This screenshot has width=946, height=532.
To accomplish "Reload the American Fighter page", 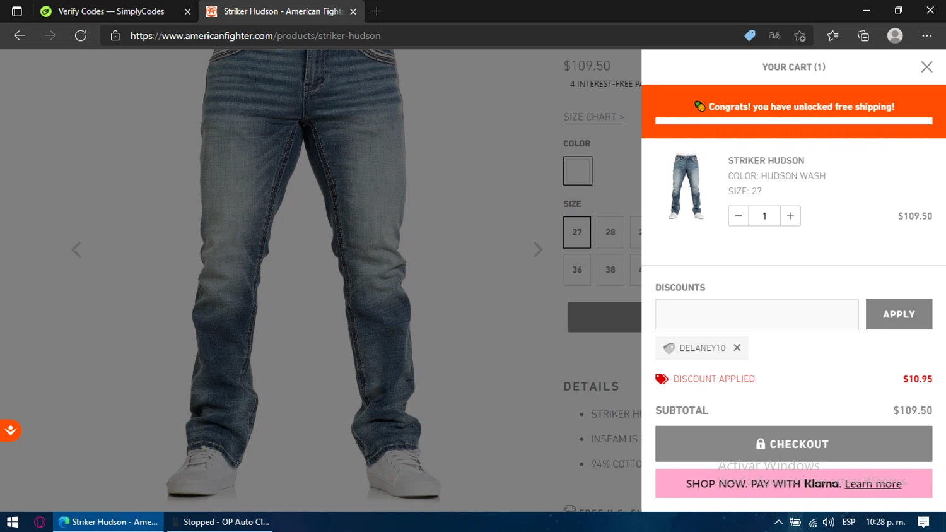I will (x=81, y=36).
